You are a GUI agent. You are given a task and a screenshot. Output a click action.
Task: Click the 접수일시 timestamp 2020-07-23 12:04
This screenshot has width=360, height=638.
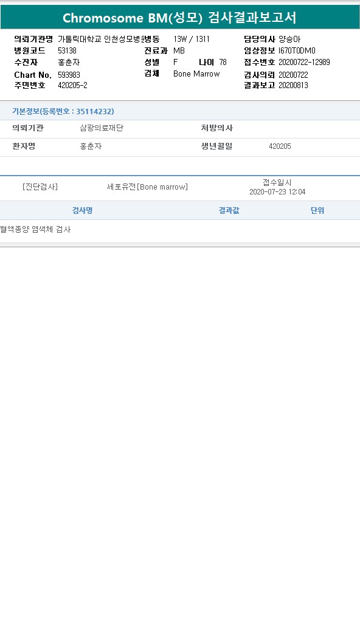277,192
